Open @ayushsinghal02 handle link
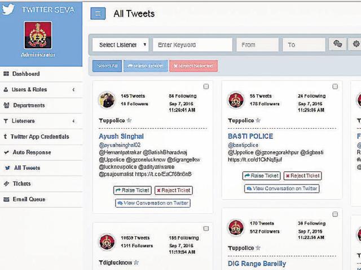This screenshot has width=361, height=270. click(x=120, y=145)
